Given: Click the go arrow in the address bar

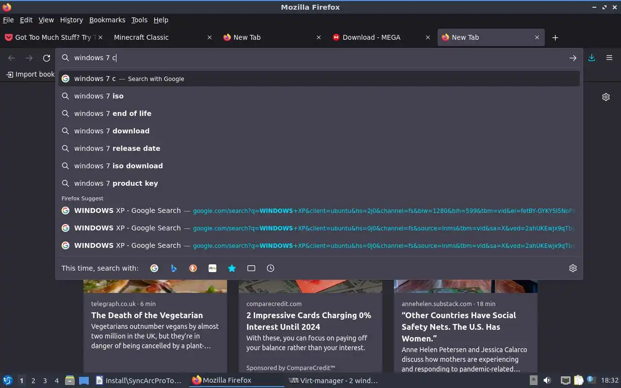Looking at the screenshot, I should point(573,58).
